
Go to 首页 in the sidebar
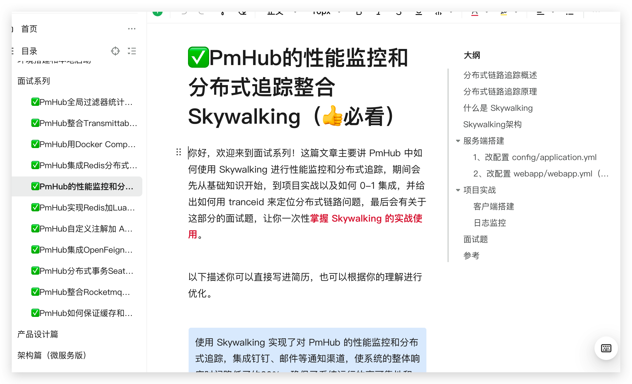click(29, 29)
